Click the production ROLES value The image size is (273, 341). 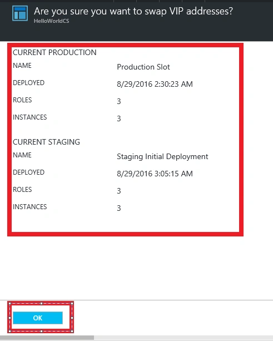[x=119, y=101]
